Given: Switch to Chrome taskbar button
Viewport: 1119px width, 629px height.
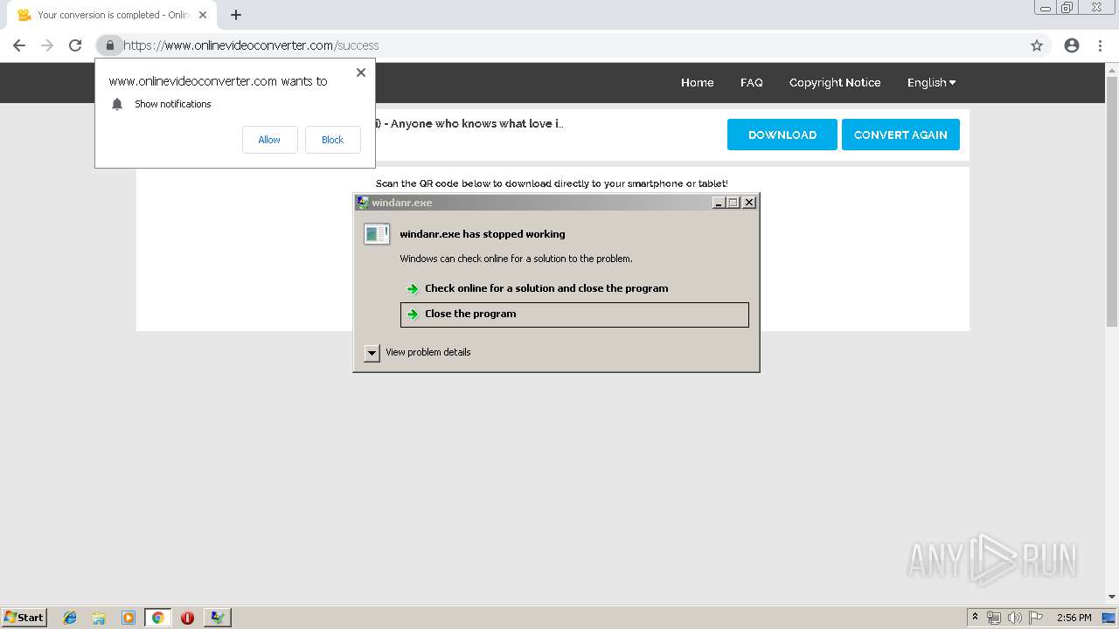Looking at the screenshot, I should [157, 618].
